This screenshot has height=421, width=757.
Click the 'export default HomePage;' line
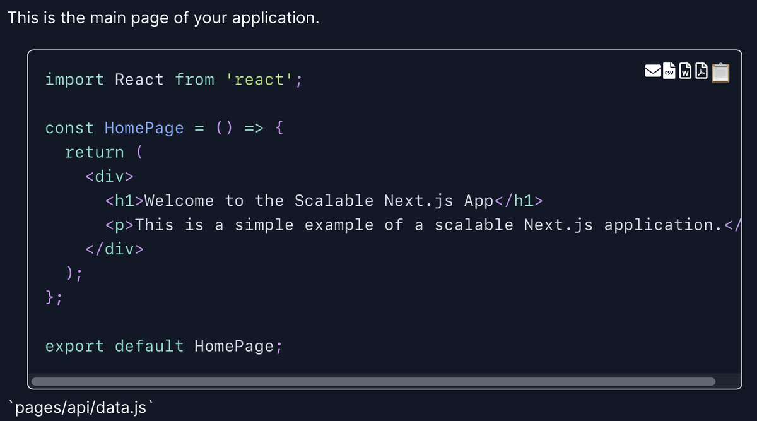click(x=164, y=346)
